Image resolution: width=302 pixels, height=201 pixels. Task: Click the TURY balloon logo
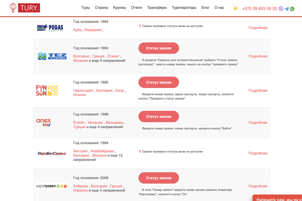[25, 8]
